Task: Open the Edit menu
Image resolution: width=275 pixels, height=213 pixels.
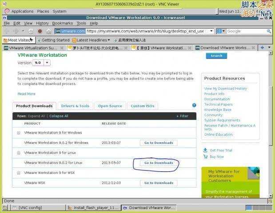Action: coord(17,23)
